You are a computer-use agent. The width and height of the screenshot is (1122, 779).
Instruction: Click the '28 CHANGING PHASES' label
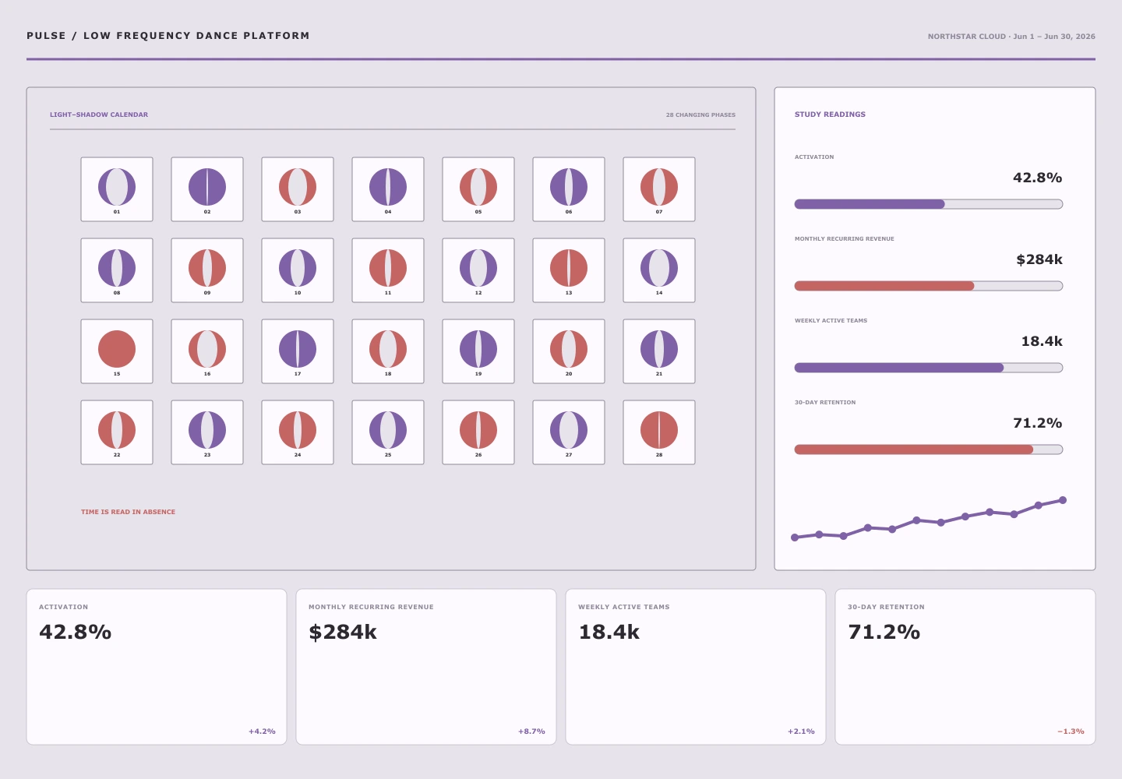pyautogui.click(x=700, y=115)
